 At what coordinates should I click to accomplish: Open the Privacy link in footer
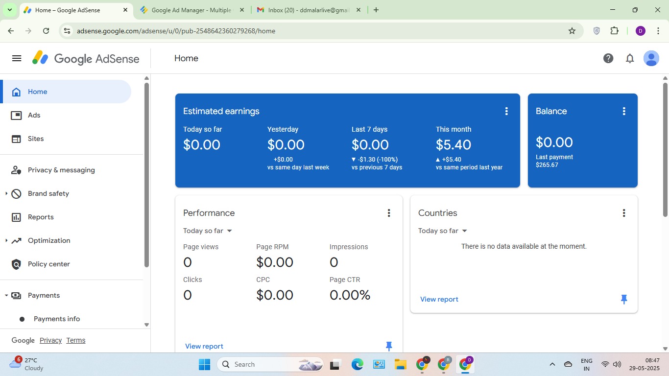click(x=50, y=340)
